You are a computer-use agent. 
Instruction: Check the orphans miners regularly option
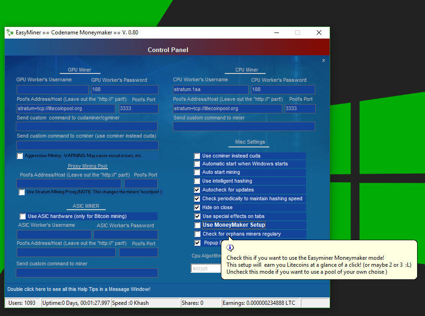198,234
